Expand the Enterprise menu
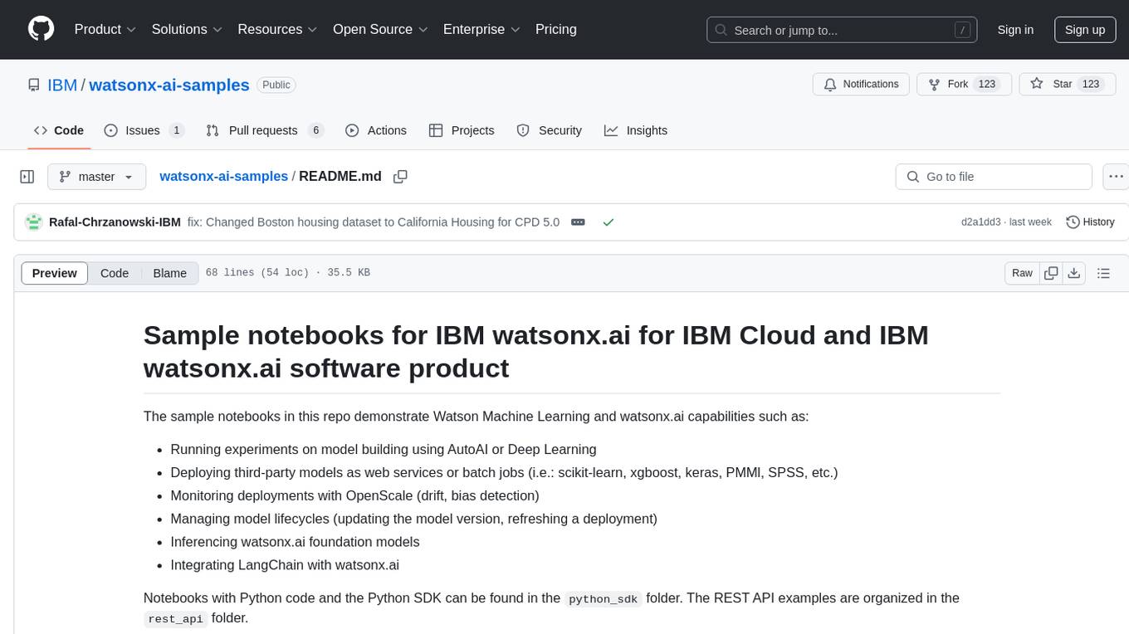 click(481, 29)
